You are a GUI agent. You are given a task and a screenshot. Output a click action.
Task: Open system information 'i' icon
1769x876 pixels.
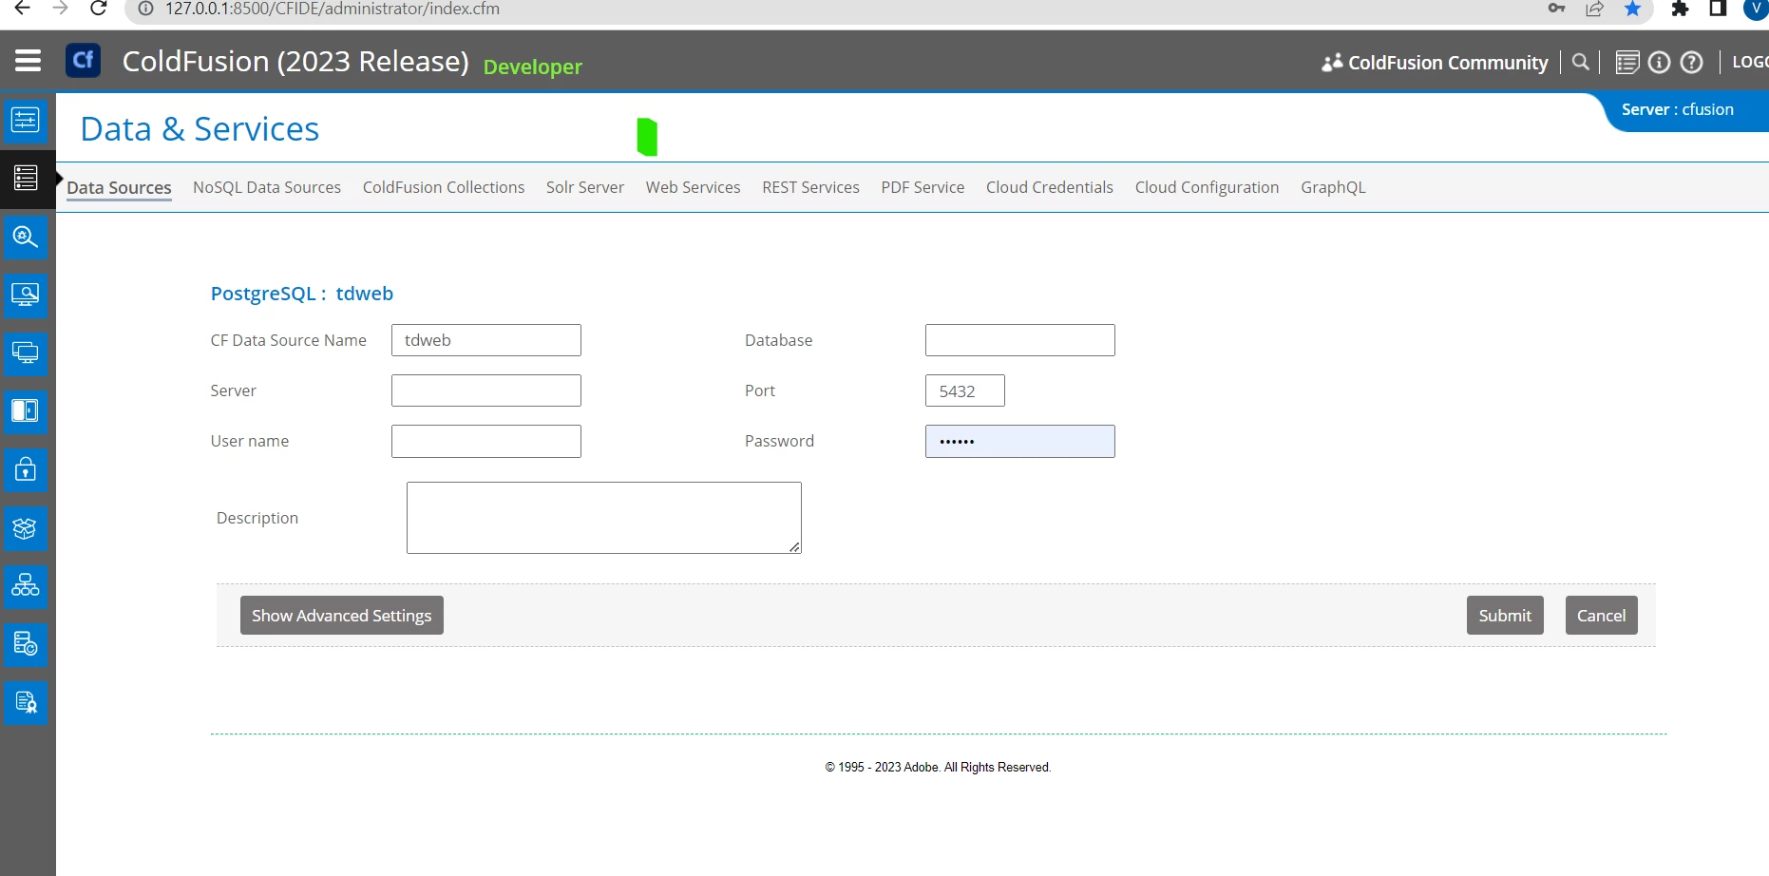pos(1659,63)
